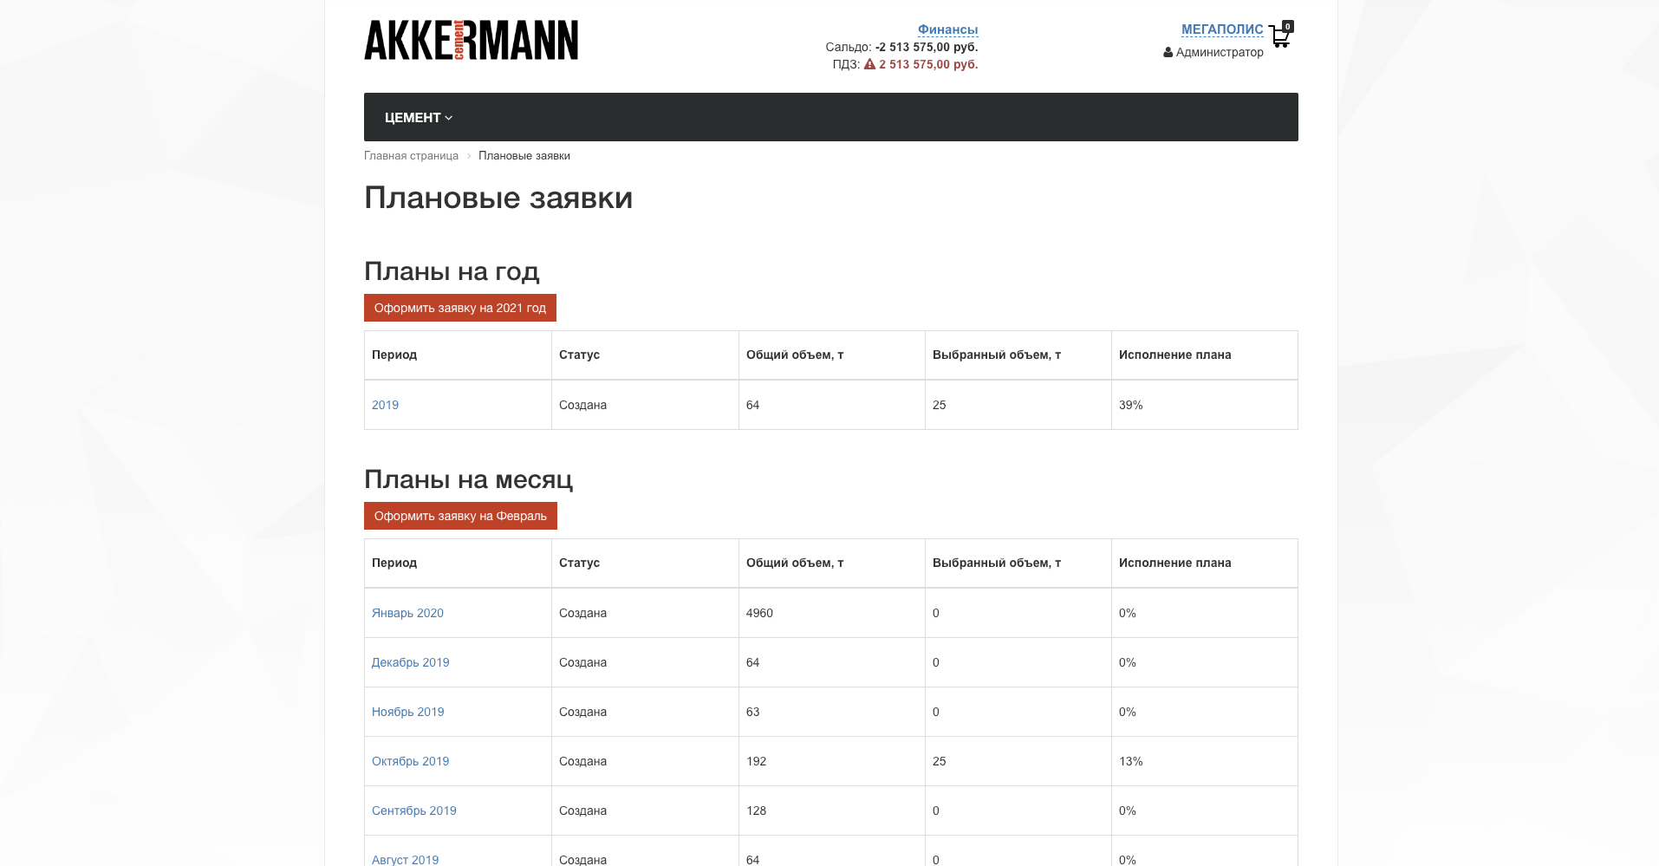Image resolution: width=1659 pixels, height=866 pixels.
Task: Open the Август 2019 plan
Action: click(405, 859)
